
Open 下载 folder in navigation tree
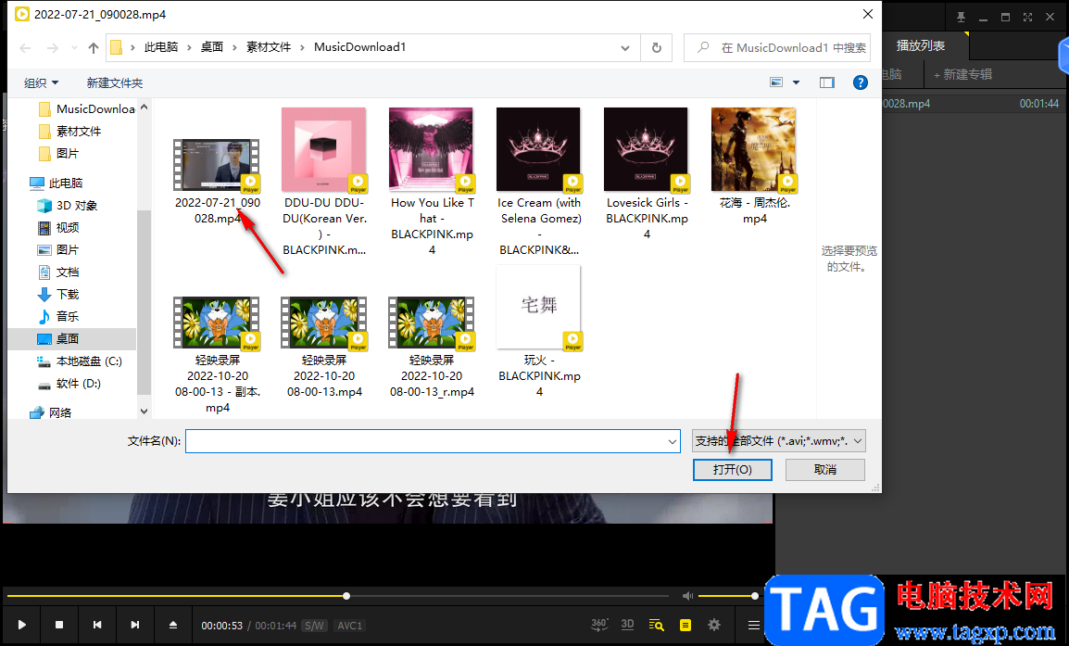point(58,294)
